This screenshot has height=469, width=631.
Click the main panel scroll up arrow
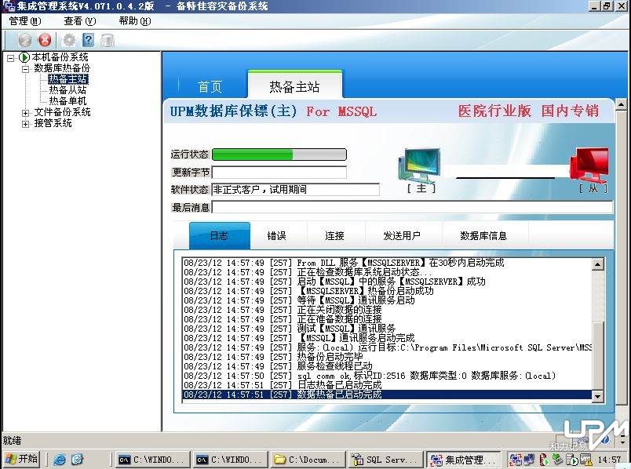[622, 105]
